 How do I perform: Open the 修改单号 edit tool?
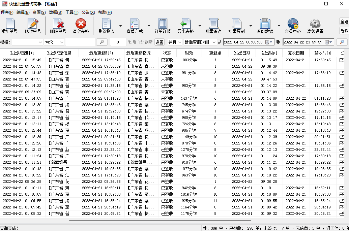pyautogui.click(x=33, y=26)
